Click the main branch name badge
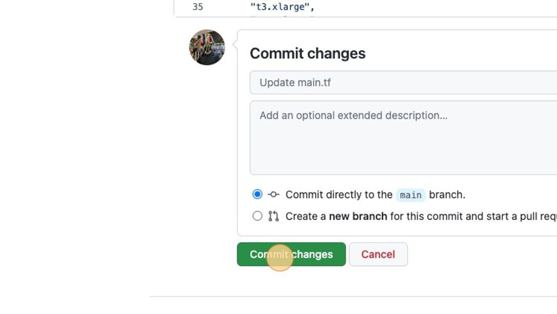557x314 pixels. pos(411,195)
